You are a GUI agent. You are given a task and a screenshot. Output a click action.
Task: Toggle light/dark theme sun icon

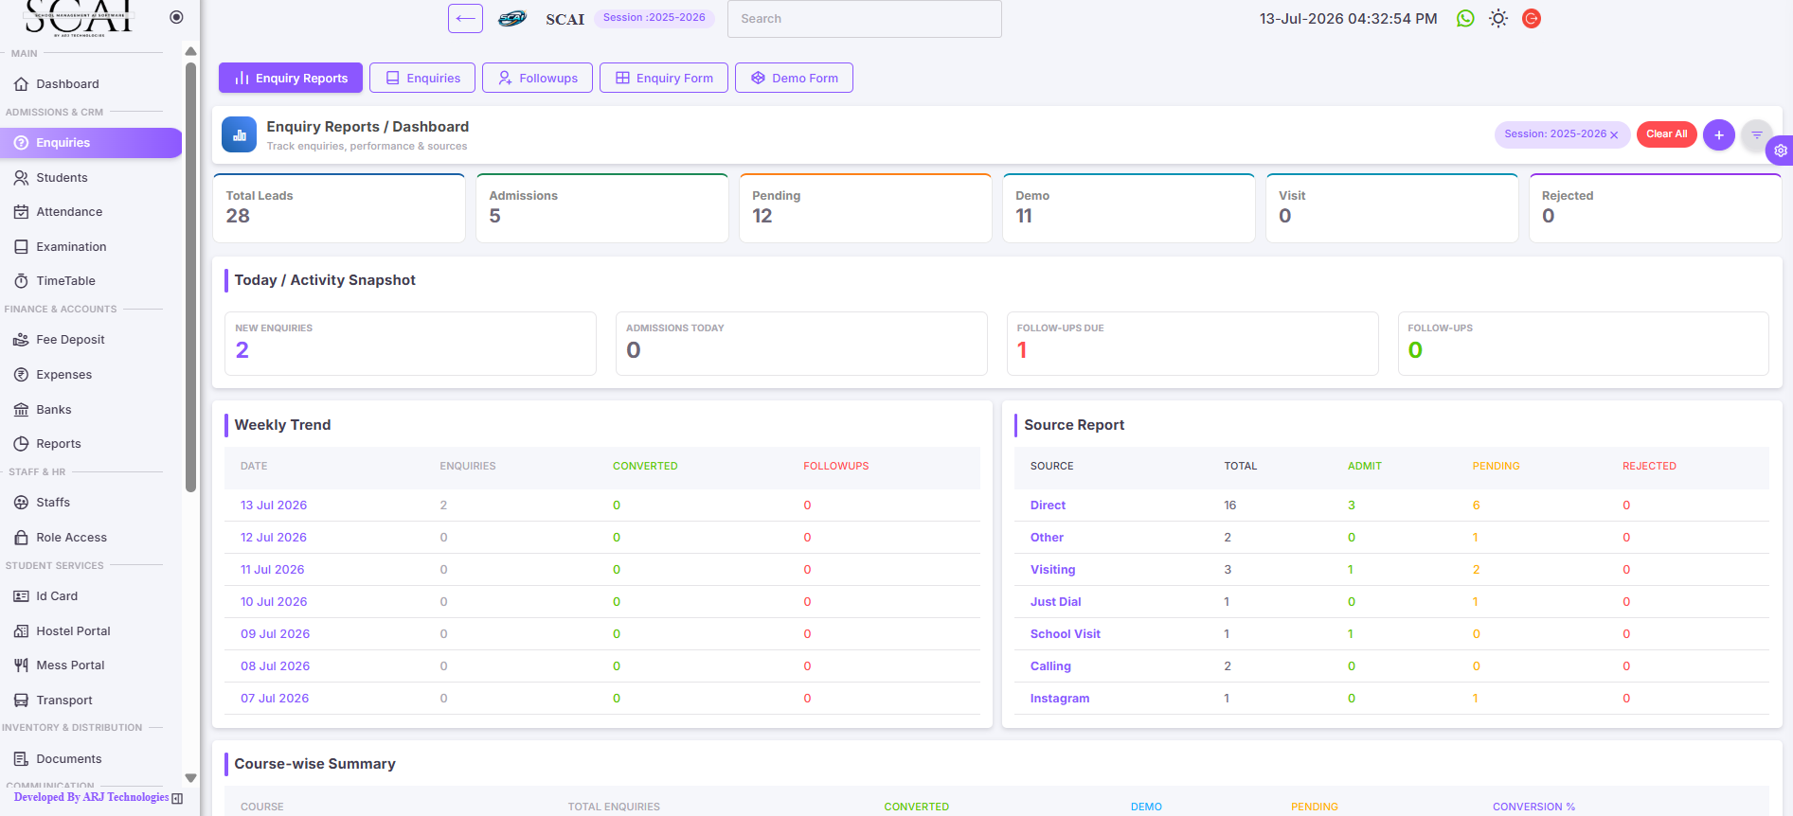point(1497,18)
